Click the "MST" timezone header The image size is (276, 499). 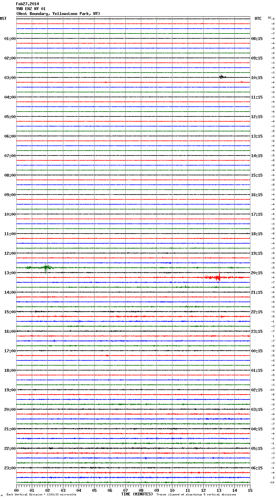click(x=3, y=19)
